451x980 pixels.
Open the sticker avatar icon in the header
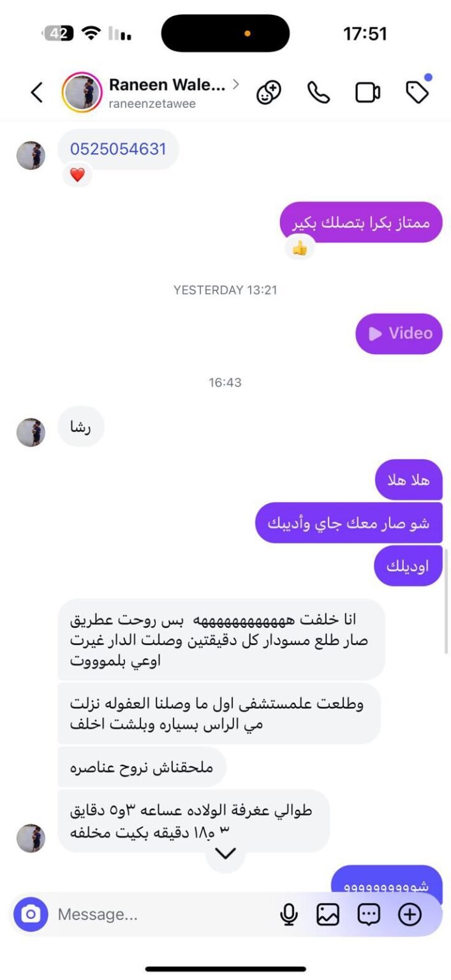[269, 93]
